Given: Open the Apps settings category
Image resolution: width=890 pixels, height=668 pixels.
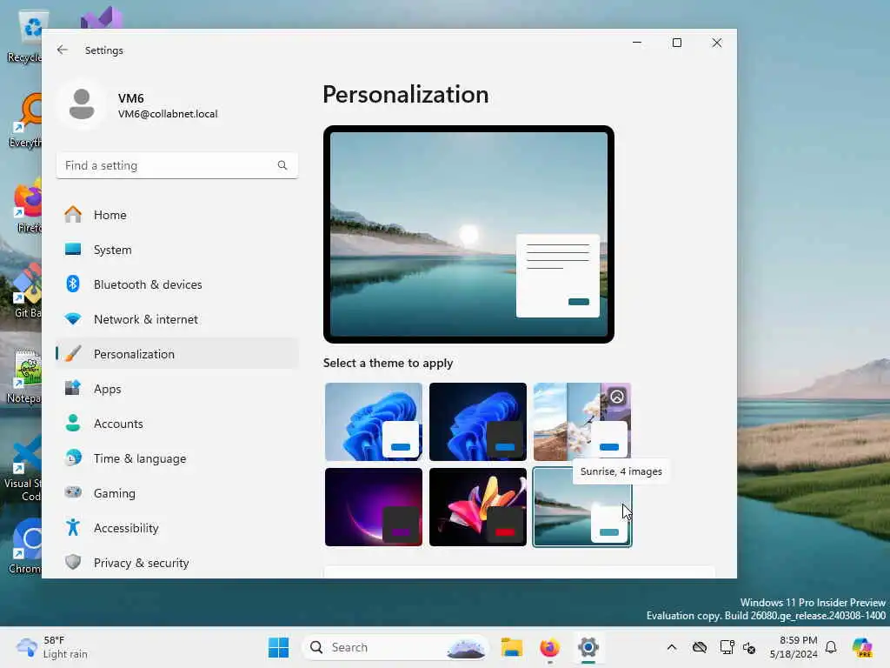Looking at the screenshot, I should tap(177, 389).
